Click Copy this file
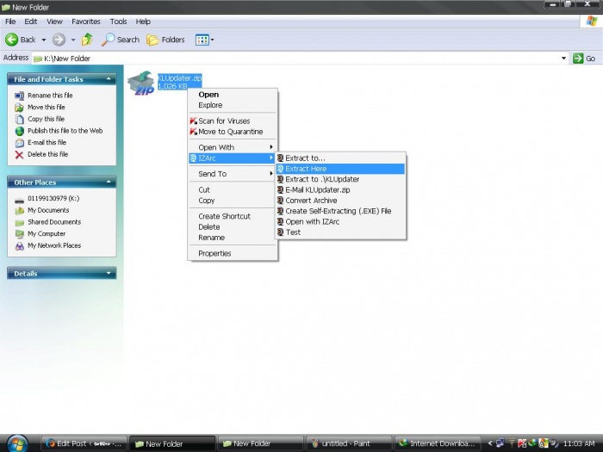This screenshot has width=603, height=452. tap(46, 119)
